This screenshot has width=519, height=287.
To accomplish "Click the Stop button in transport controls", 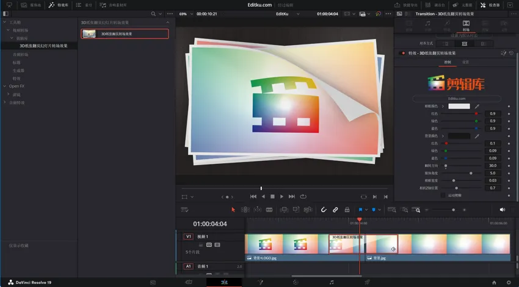I will [x=272, y=197].
